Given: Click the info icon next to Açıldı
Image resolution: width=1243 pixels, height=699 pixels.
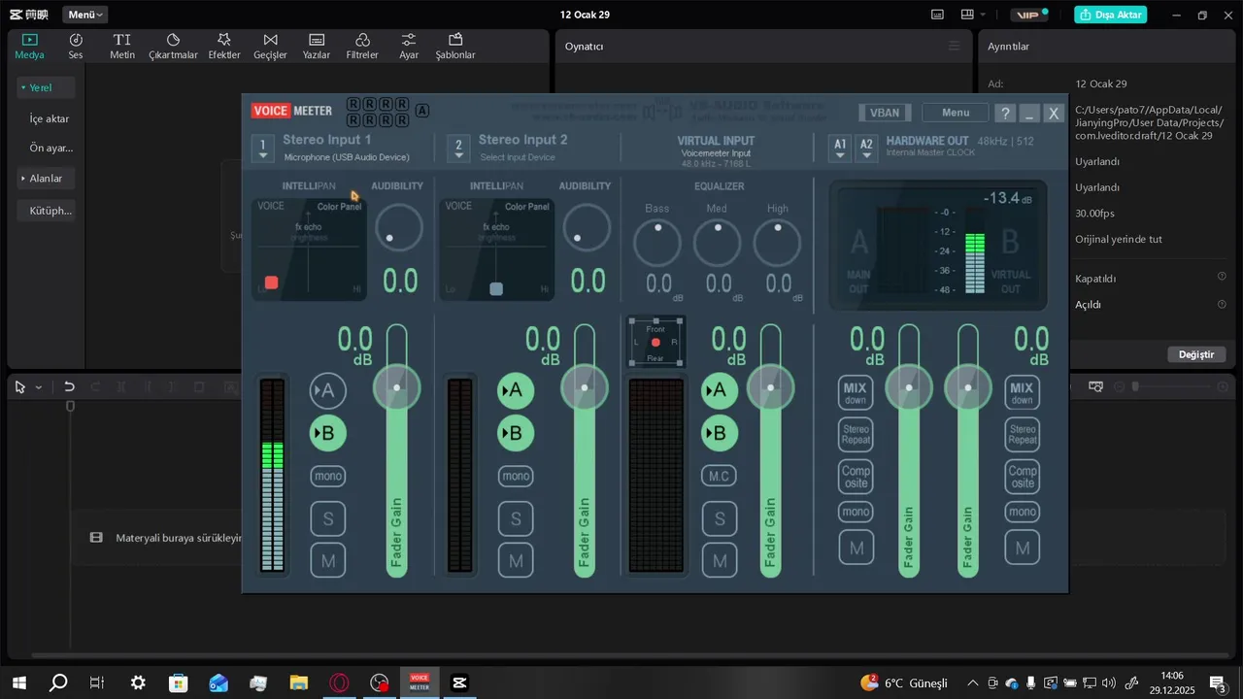Looking at the screenshot, I should pos(1222,304).
